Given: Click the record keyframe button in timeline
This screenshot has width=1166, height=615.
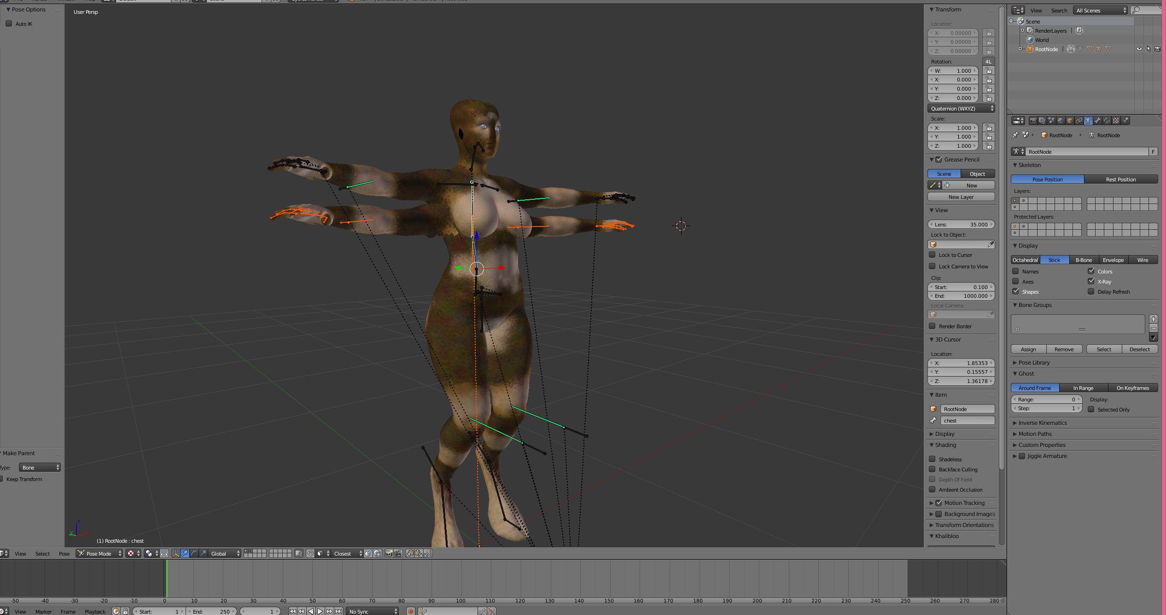Looking at the screenshot, I should 410,611.
